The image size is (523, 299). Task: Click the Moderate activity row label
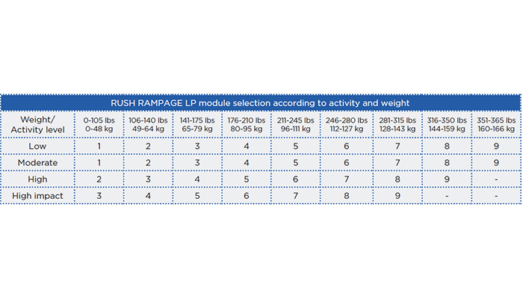click(x=38, y=162)
